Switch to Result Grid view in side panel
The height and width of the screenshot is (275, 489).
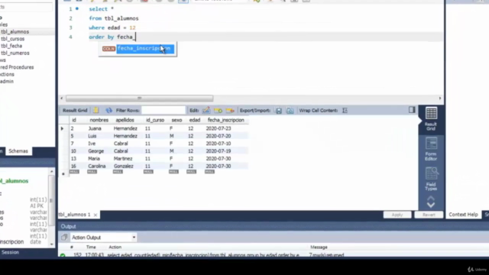(431, 119)
